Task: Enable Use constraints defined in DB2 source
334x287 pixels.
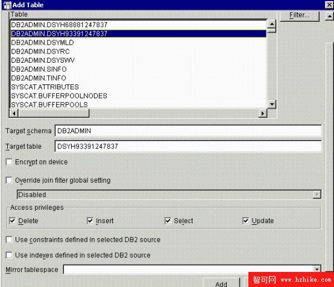Action: point(9,240)
